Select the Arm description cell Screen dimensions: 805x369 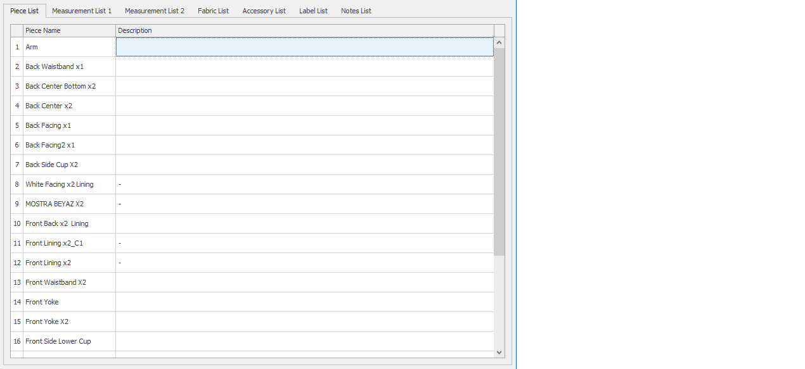[304, 47]
